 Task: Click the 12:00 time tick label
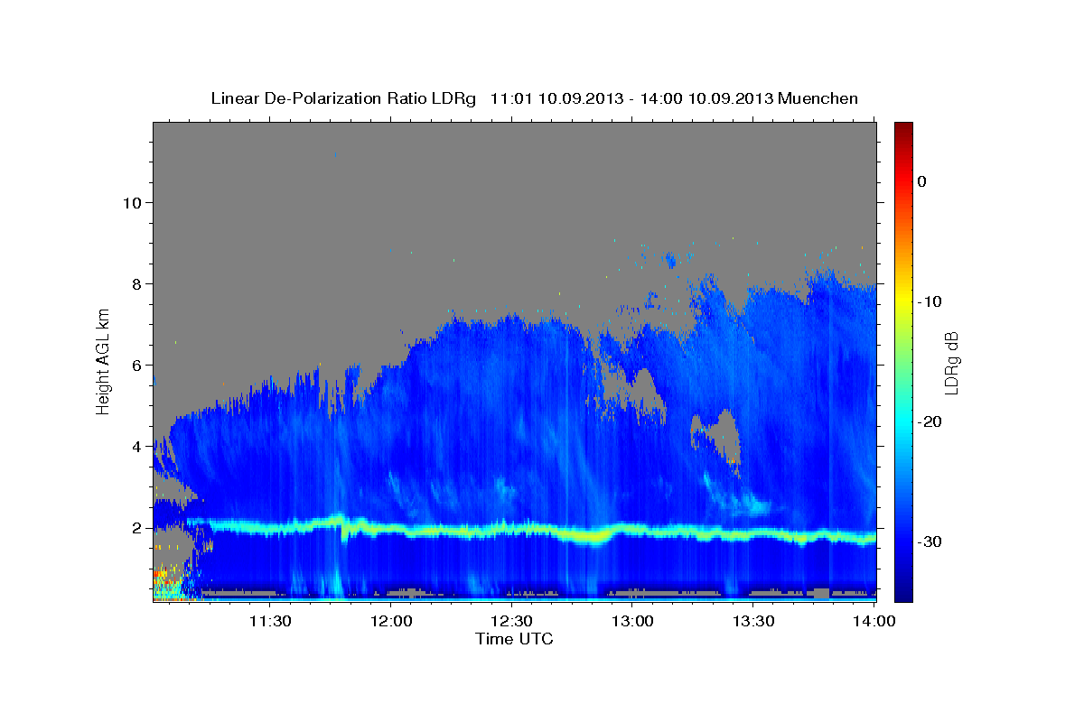(390, 622)
